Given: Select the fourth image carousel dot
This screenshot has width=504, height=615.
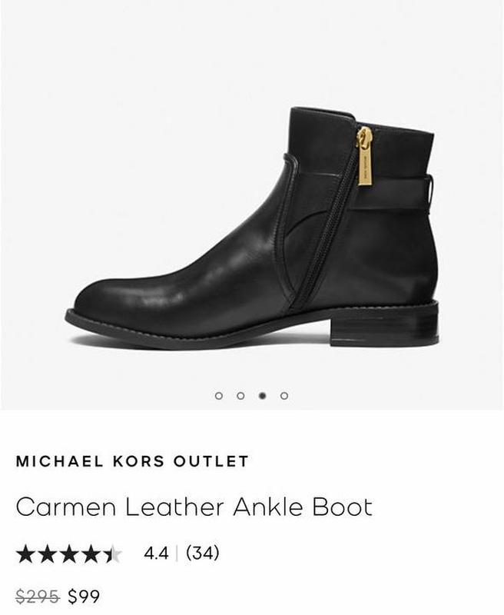Looking at the screenshot, I should [284, 395].
